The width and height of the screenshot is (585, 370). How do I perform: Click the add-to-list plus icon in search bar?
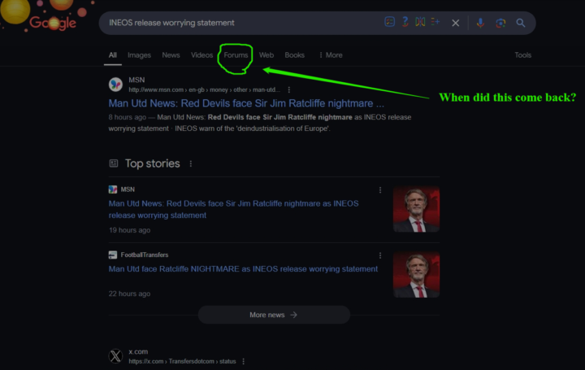[435, 22]
